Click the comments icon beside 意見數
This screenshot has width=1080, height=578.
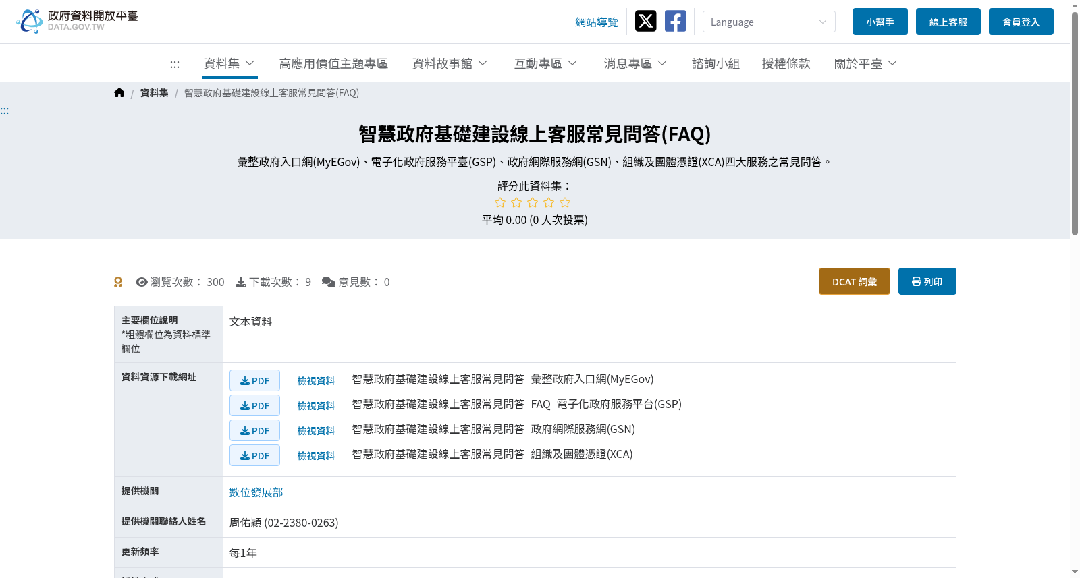pos(329,282)
